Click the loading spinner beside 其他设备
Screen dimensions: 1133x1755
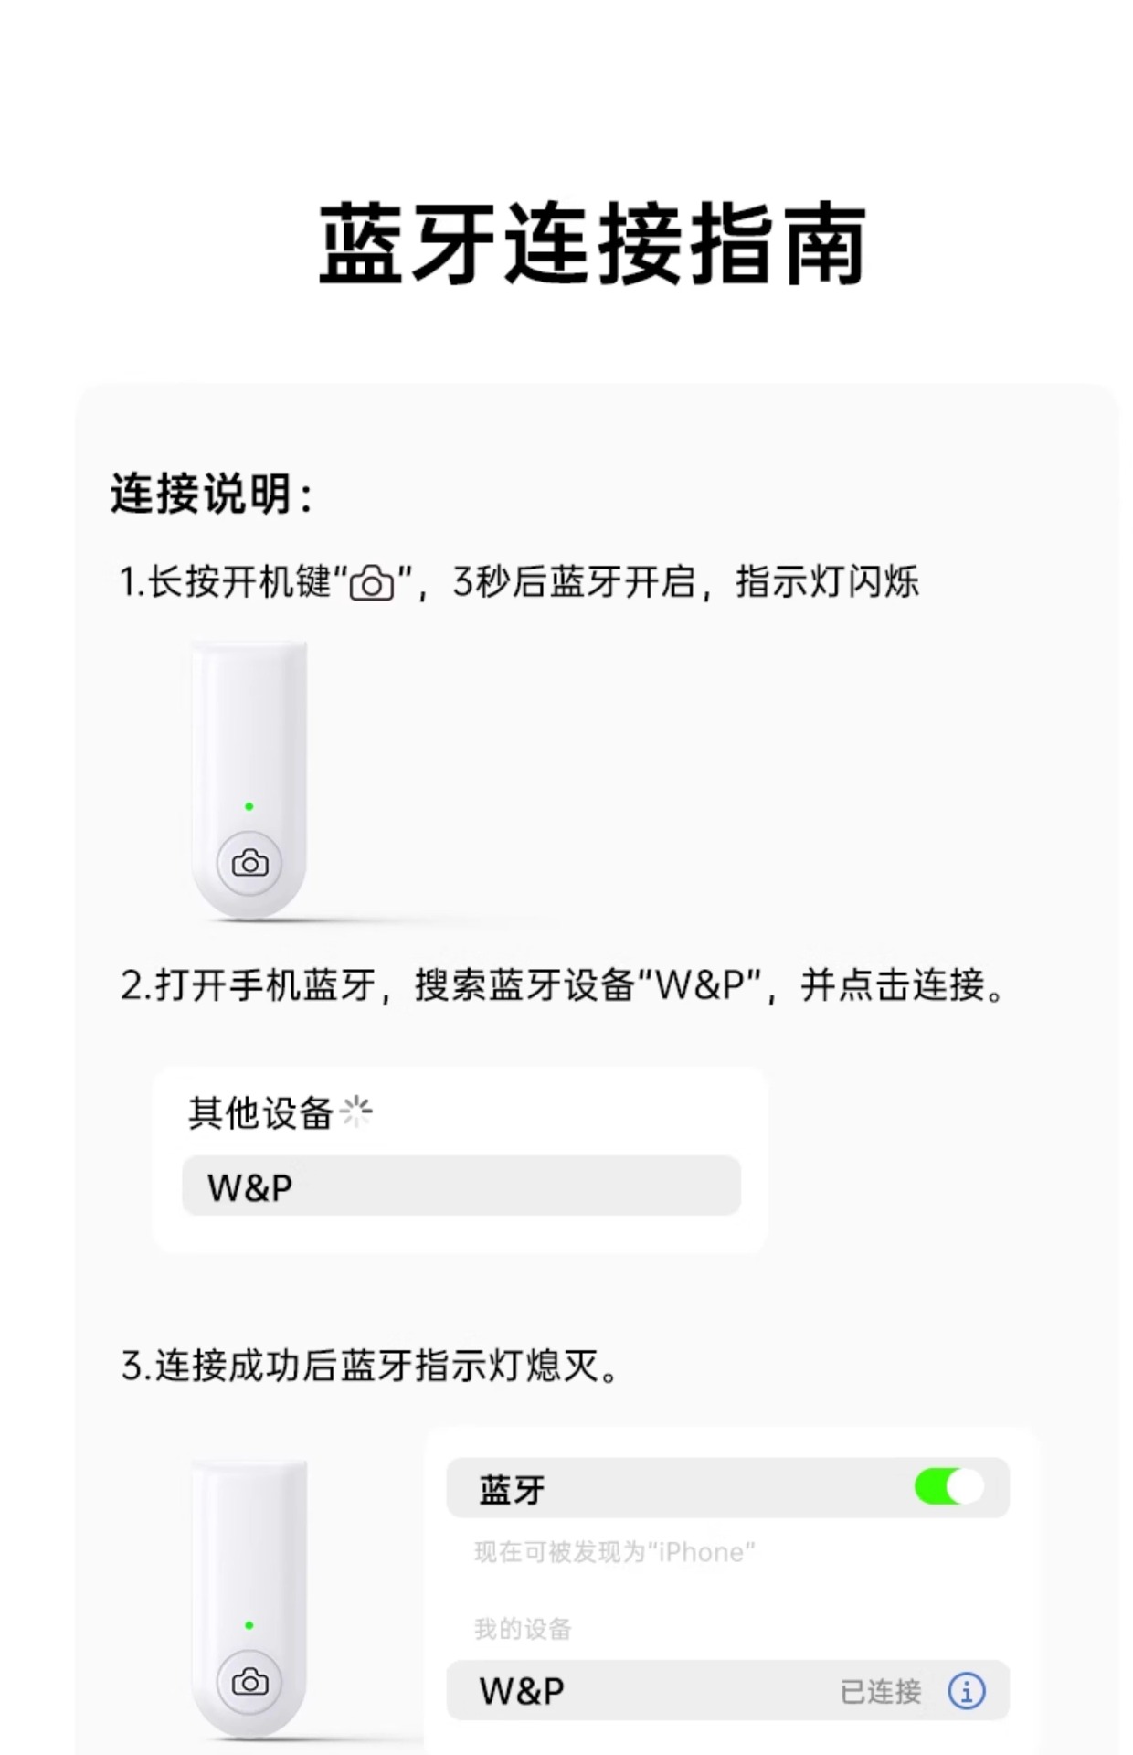click(356, 1111)
